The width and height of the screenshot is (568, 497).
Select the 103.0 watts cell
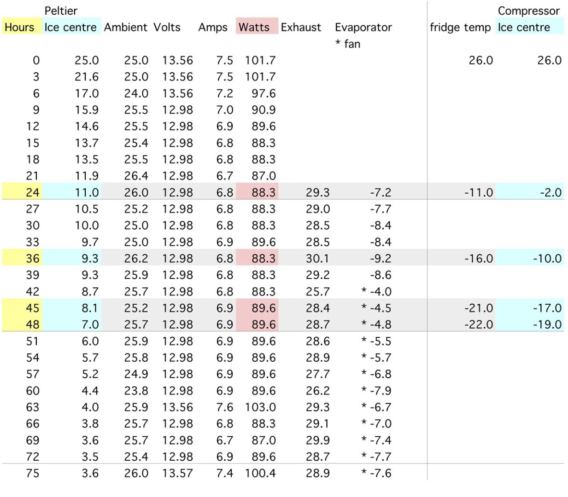click(x=260, y=407)
